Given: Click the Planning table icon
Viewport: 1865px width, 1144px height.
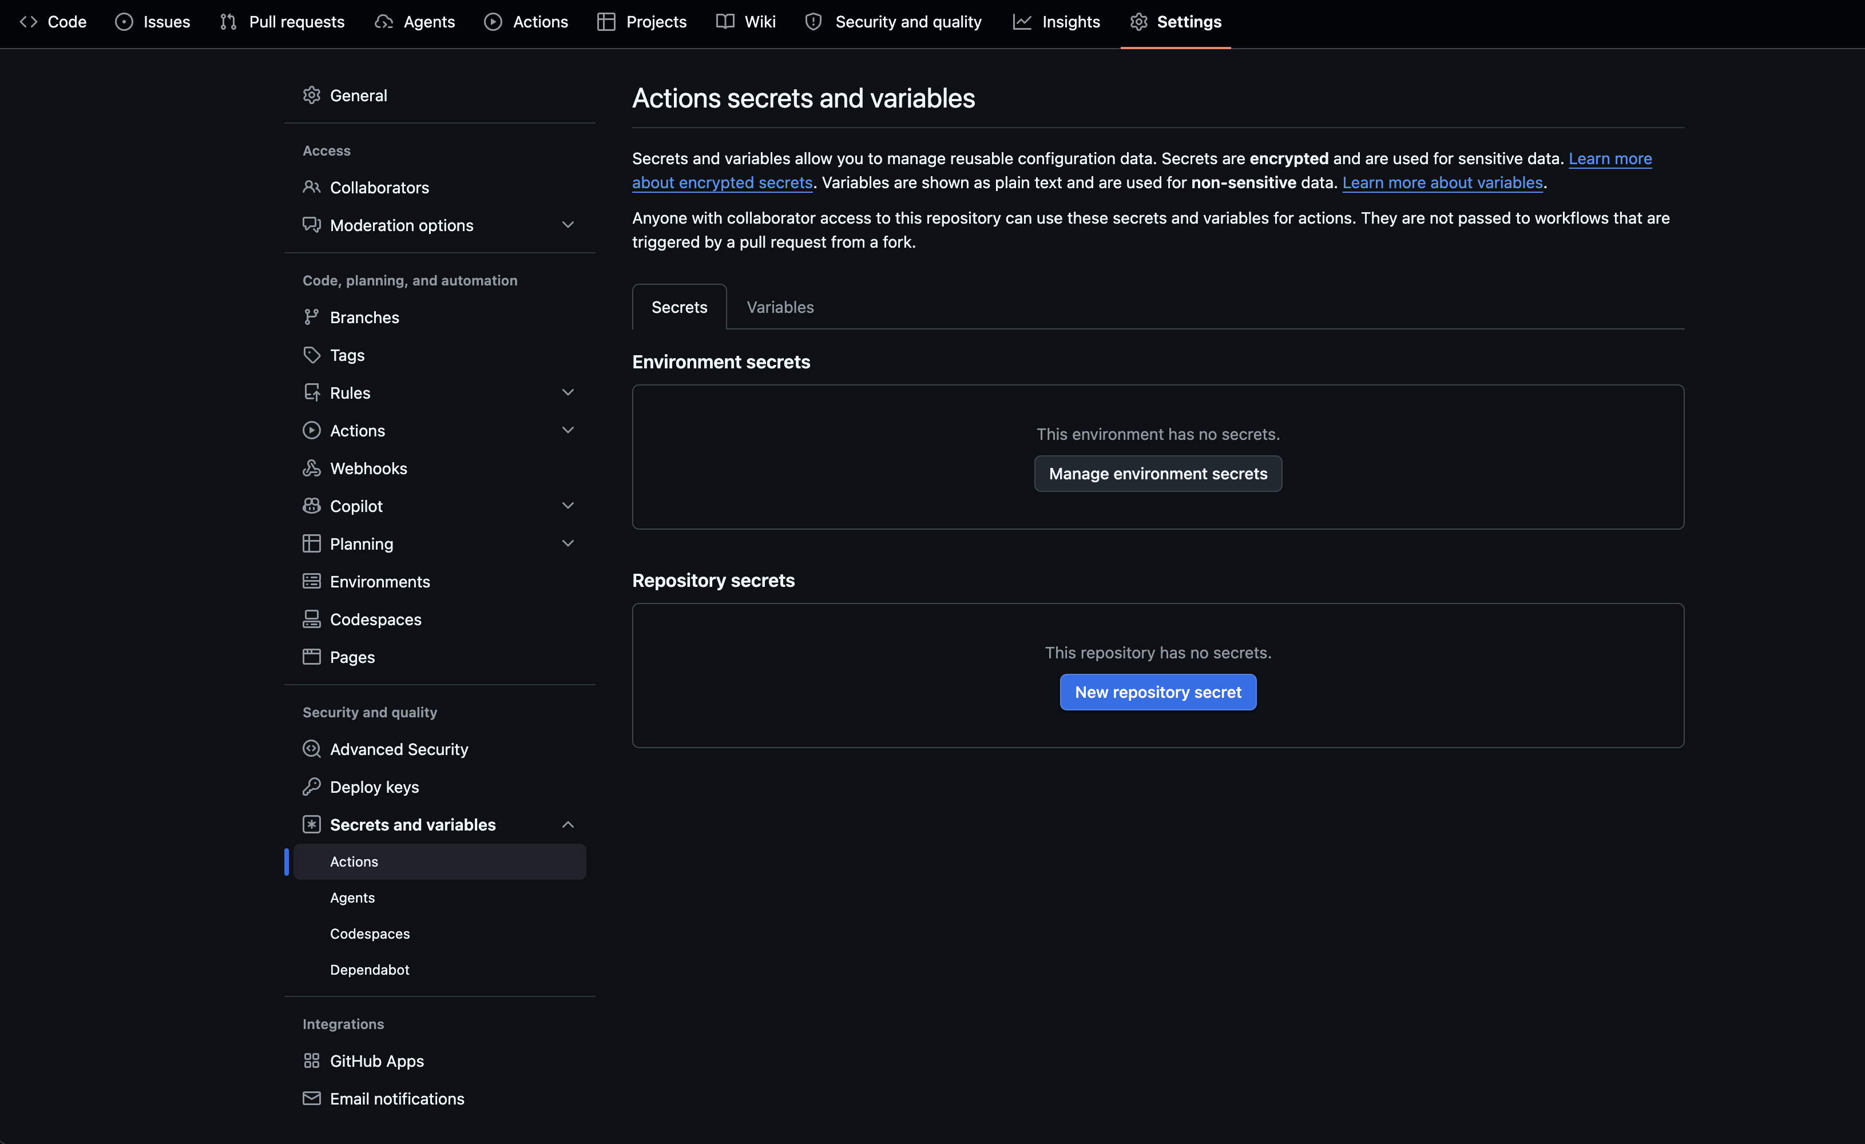Looking at the screenshot, I should point(312,544).
